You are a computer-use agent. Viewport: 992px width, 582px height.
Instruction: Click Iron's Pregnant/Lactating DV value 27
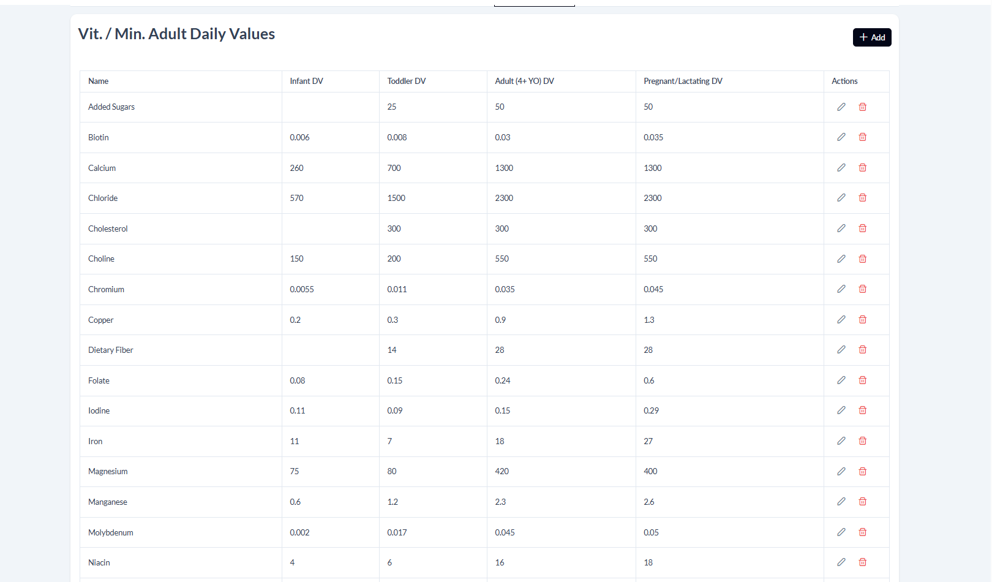pyautogui.click(x=648, y=442)
